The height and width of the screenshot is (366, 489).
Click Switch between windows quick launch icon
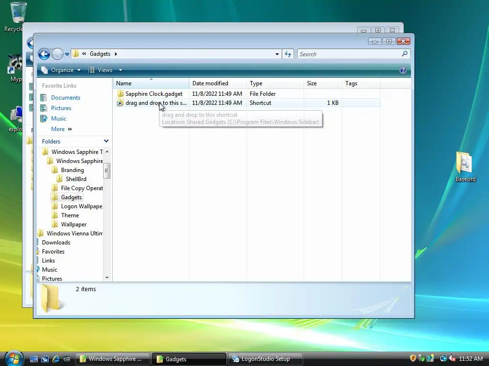(44, 359)
